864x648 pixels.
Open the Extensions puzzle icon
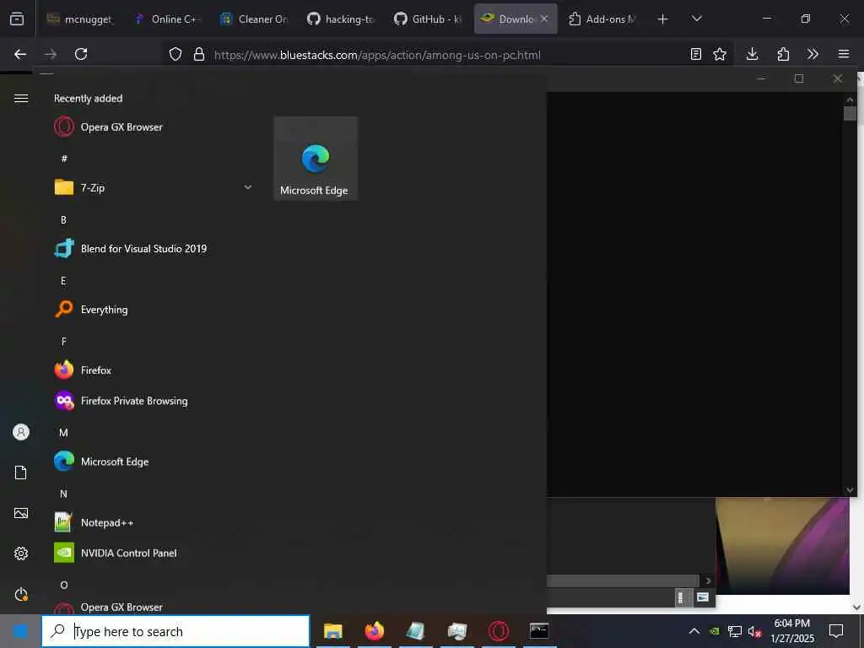click(783, 54)
